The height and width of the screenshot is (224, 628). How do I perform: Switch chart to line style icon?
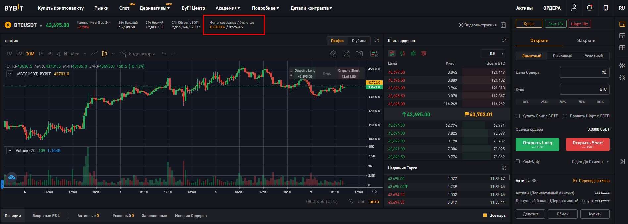coord(94,54)
